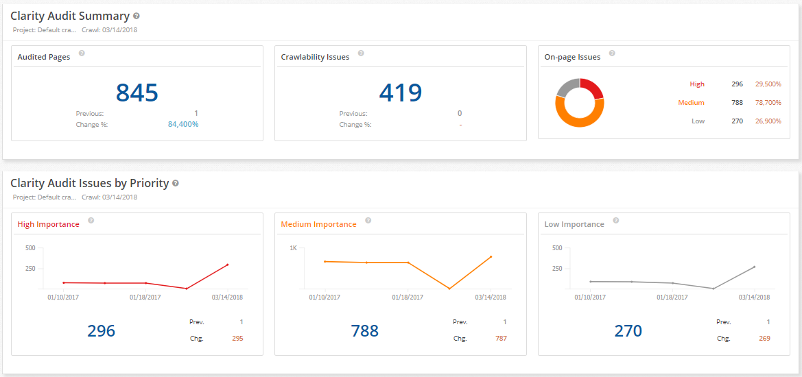Click the 01/18/2017 data point on red High chart
The width and height of the screenshot is (802, 377).
click(x=145, y=283)
